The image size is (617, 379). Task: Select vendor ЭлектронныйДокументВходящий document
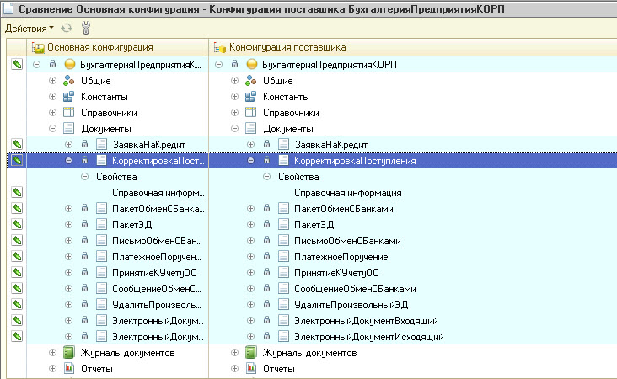click(366, 321)
